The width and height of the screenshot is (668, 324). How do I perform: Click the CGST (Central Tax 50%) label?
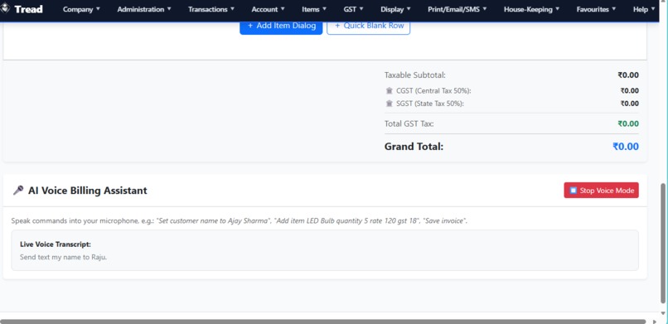pos(433,90)
